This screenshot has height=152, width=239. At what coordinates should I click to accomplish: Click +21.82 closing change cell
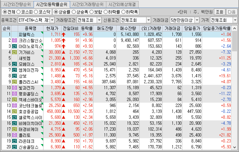225,135
